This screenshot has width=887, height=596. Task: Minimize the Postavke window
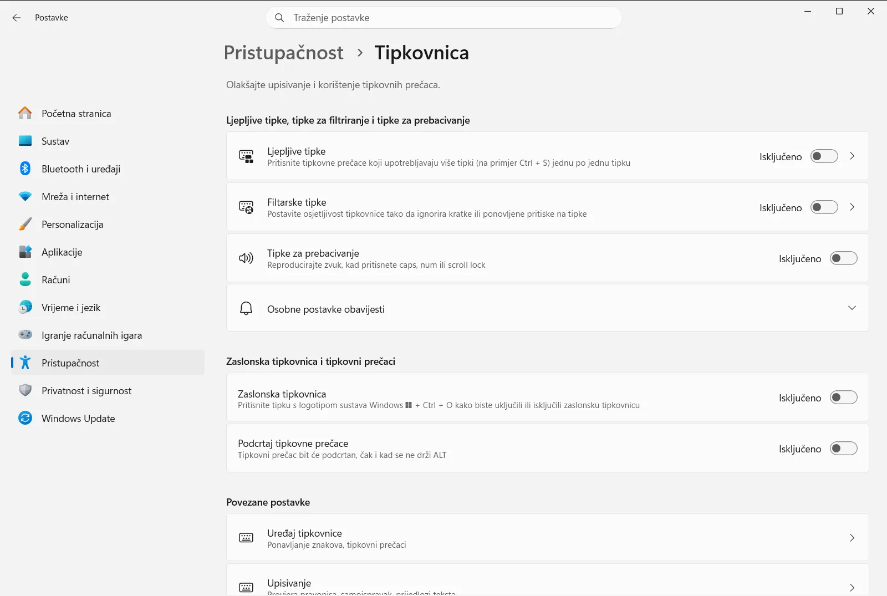(808, 11)
